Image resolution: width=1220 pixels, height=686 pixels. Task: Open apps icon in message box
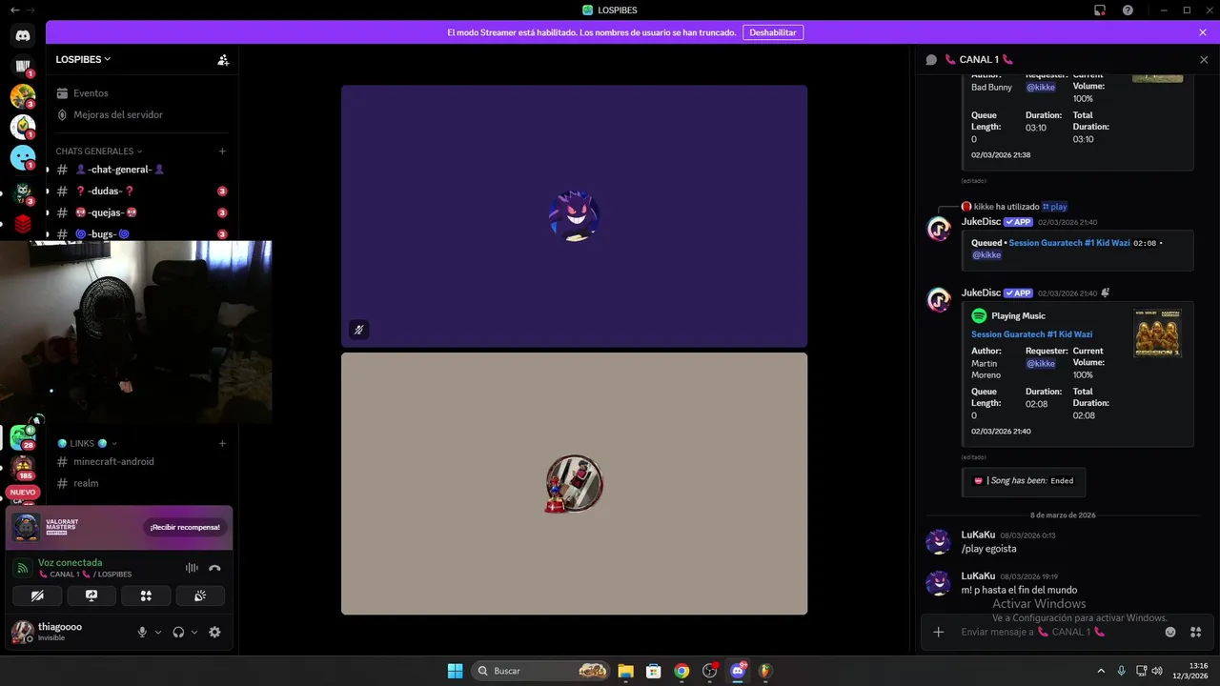[x=1195, y=632]
